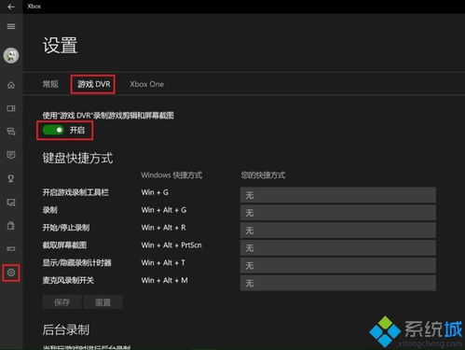Image resolution: width=465 pixels, height=350 pixels.
Task: Open the chat bubbles sidebar icon
Action: coord(11,132)
